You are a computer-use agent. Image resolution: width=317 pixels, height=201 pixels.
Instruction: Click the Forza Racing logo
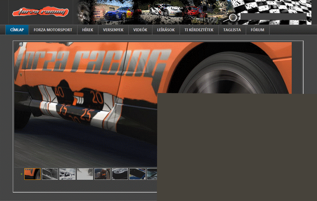(x=40, y=12)
